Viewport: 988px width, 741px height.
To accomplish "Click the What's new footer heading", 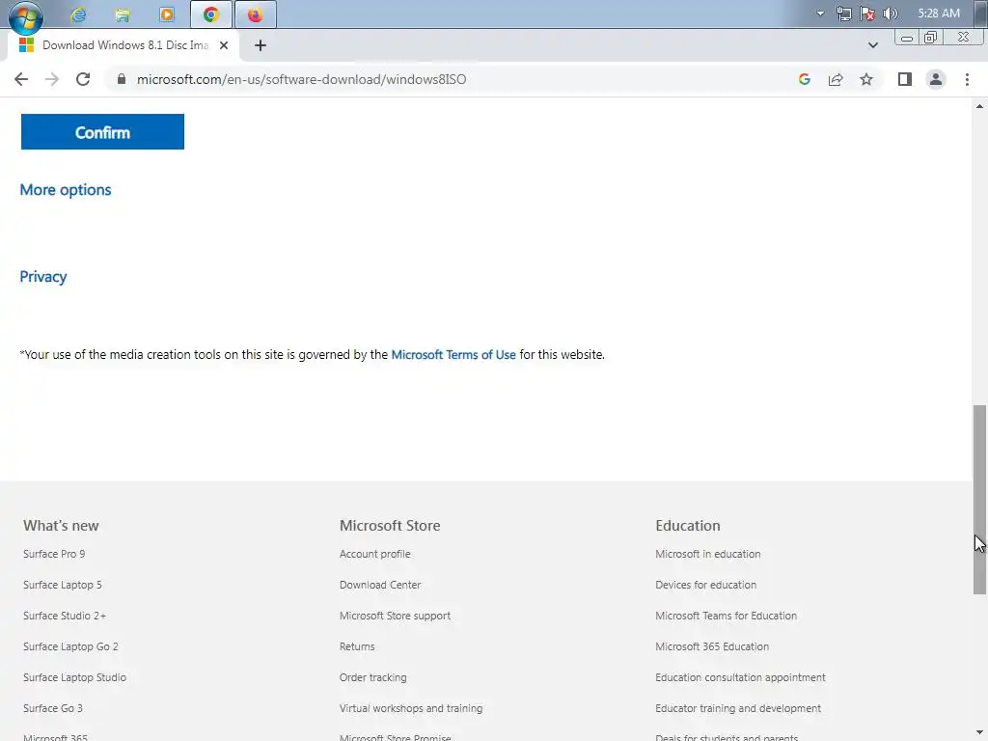I will (x=61, y=526).
